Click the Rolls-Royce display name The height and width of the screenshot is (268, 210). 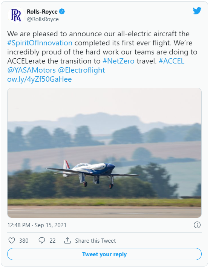[x=42, y=12]
